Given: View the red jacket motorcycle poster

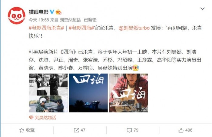Looking at the screenshot, I should coord(128,93).
